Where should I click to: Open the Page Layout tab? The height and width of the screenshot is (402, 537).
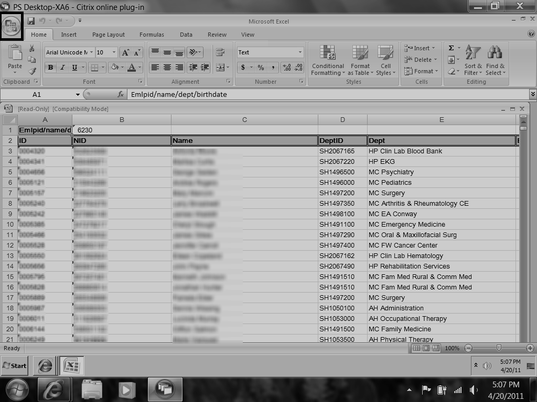pyautogui.click(x=109, y=35)
